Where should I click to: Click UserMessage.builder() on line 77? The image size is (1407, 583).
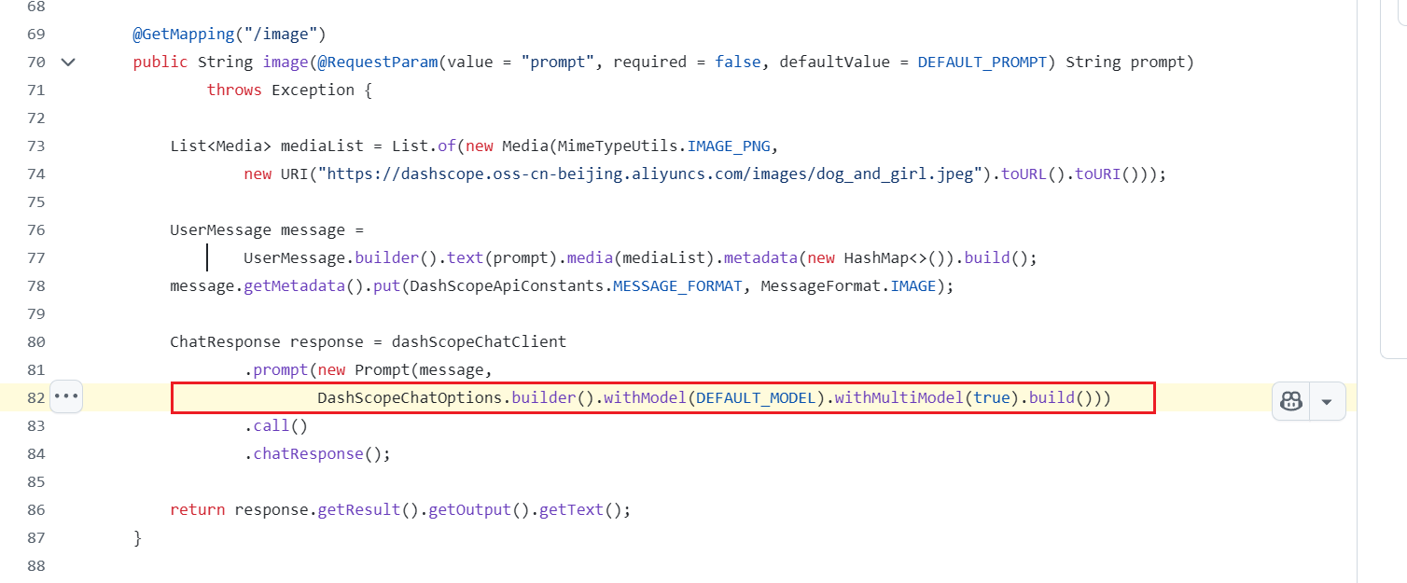pos(341,258)
